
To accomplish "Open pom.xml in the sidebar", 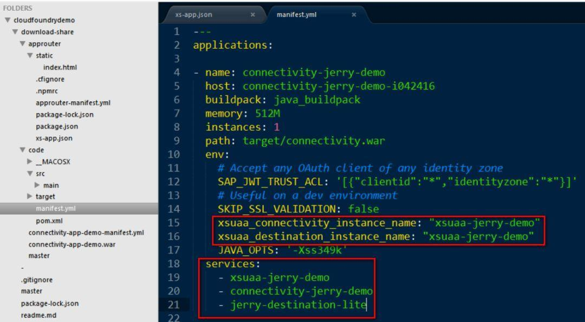I will point(49,221).
